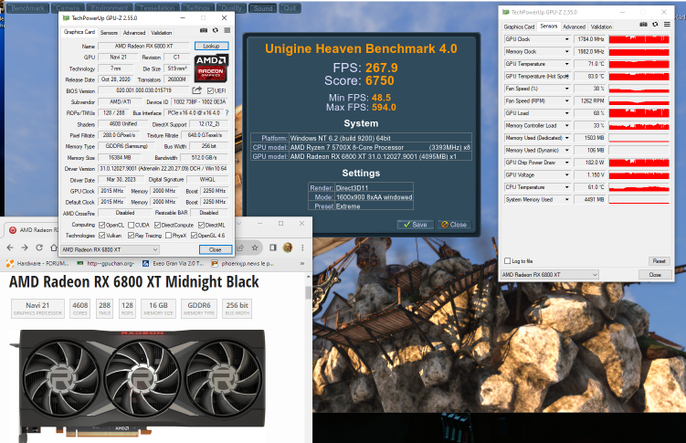This screenshot has height=443, width=686.
Task: Open hamburger menu in GPU-Z Sensors window
Action: (x=667, y=25)
